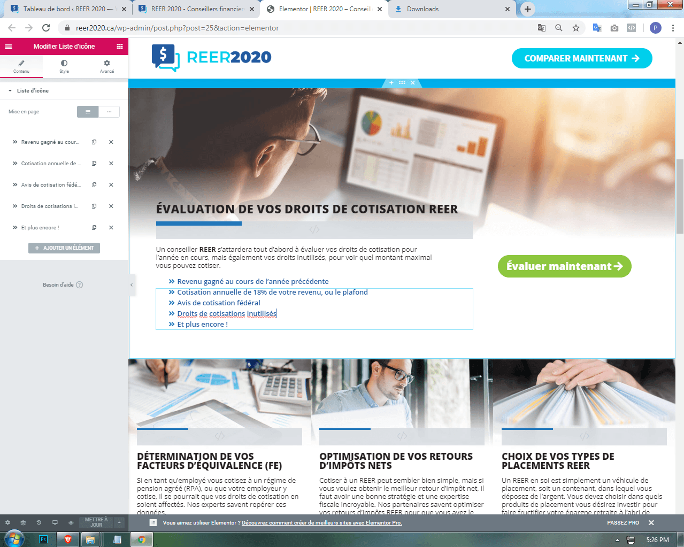Select the default list layout option
This screenshot has width=684, height=547.
(88, 112)
